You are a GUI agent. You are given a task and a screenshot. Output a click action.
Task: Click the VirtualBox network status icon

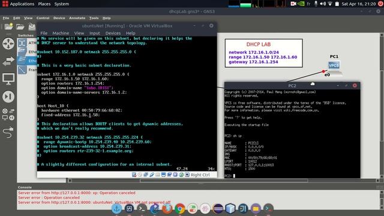coord(146,175)
